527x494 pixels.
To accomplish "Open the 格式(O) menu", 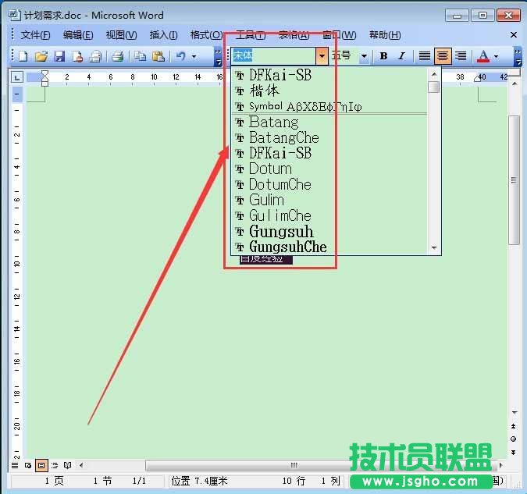I will tap(206, 34).
